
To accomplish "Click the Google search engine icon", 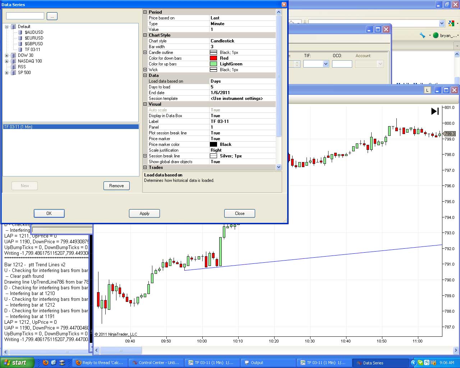I will (x=451, y=23).
